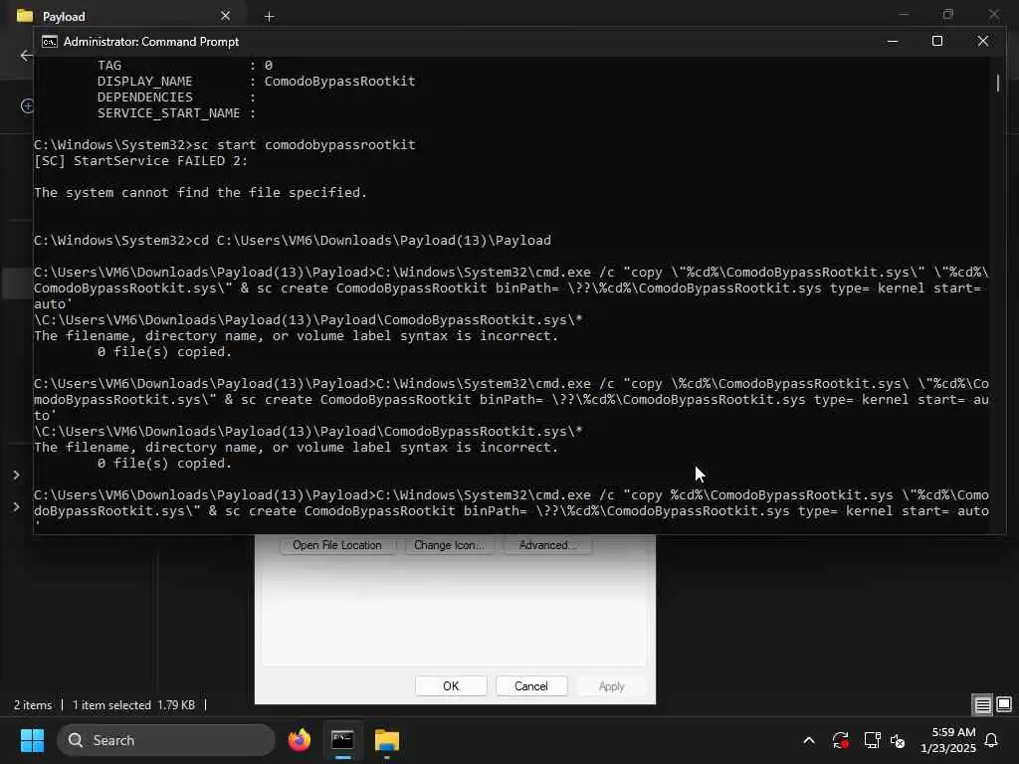
Task: Click the 'SERVICE_START_NAME' output line
Action: [x=176, y=113]
